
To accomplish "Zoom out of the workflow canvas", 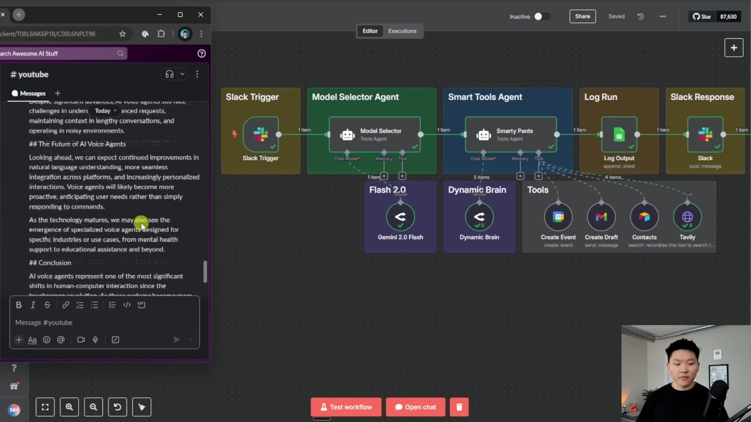I will click(93, 407).
